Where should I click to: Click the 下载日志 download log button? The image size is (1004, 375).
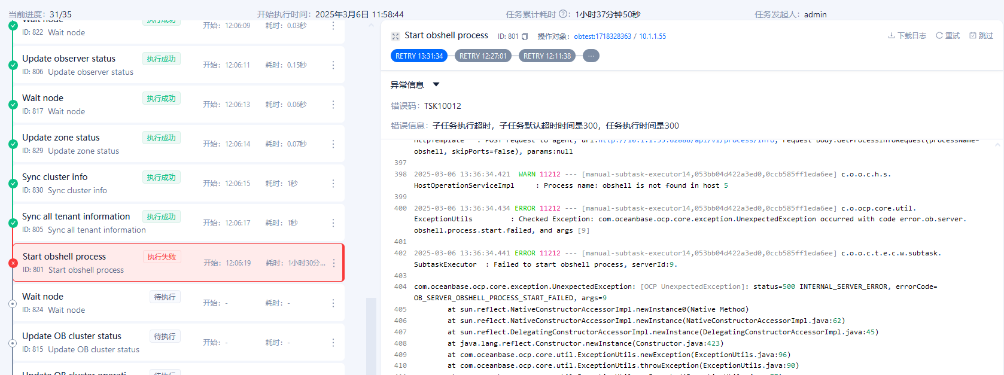(x=907, y=36)
